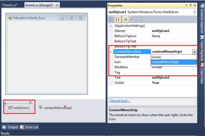Click the auto-hide pin in Properties panel
This screenshot has width=205, height=136.
pos(191,5)
